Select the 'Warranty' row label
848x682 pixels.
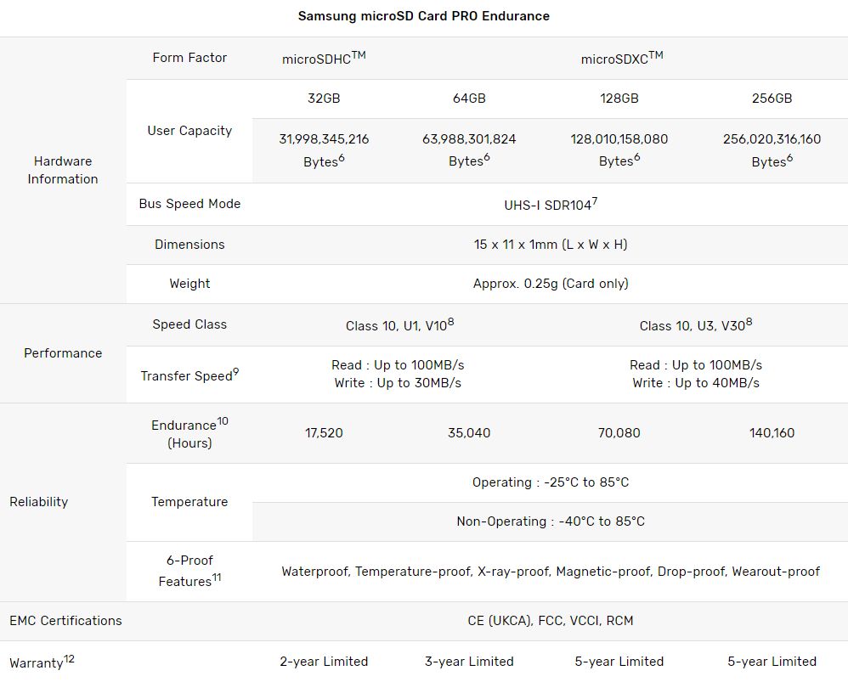[x=42, y=662]
